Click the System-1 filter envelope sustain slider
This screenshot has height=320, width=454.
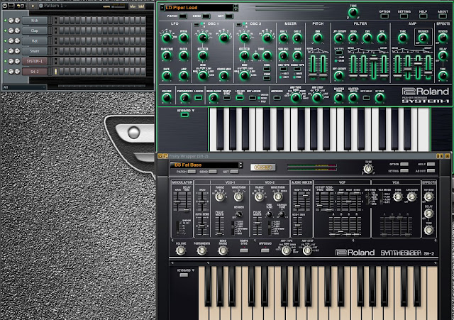point(374,67)
